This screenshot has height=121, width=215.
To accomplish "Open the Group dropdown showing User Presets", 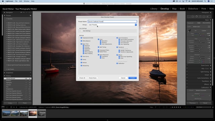I will click(112, 25).
